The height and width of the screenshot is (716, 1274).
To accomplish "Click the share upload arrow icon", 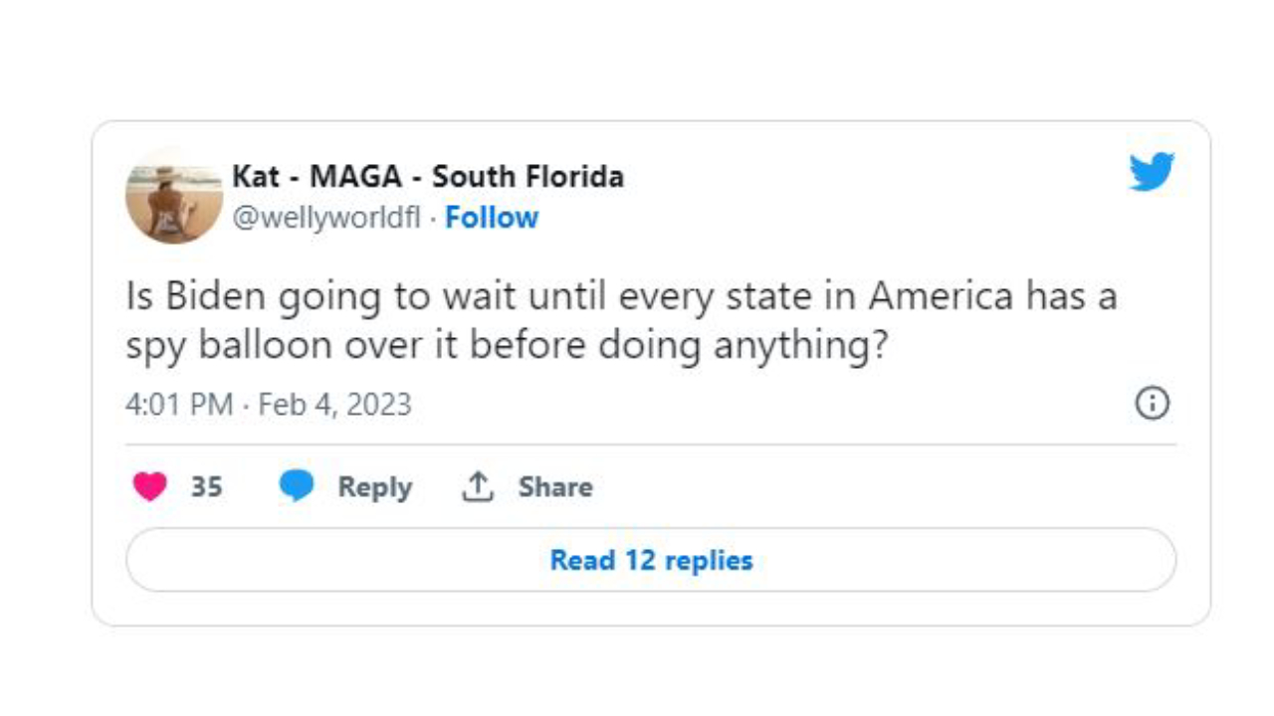I will (x=479, y=486).
